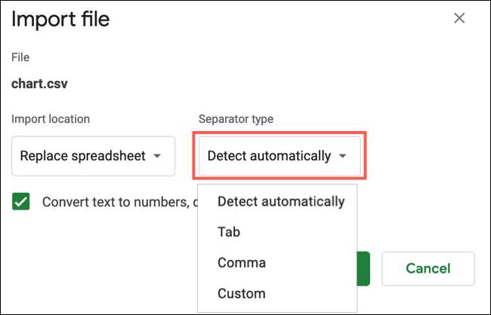Click the caret arrow in the highlighted separator box
This screenshot has height=315, width=491.
pyautogui.click(x=343, y=157)
